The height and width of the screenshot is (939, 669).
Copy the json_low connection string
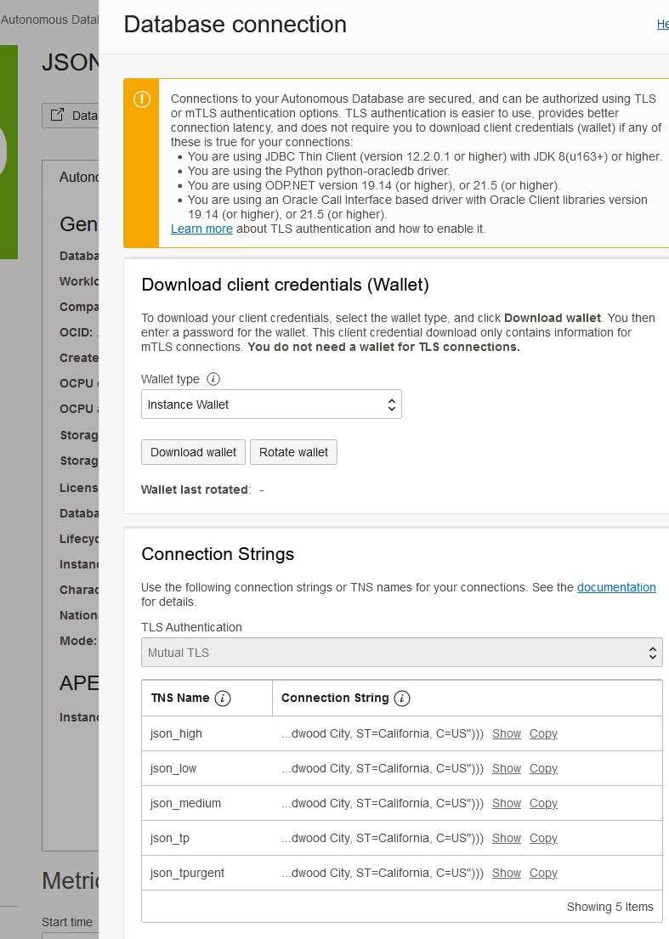pos(543,768)
